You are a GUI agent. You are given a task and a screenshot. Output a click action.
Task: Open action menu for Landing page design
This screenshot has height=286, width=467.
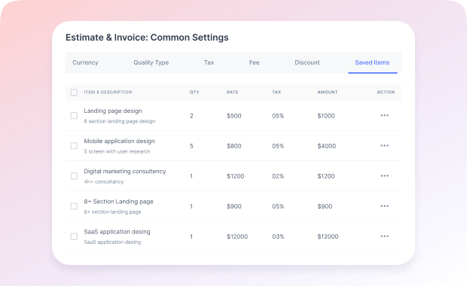384,115
